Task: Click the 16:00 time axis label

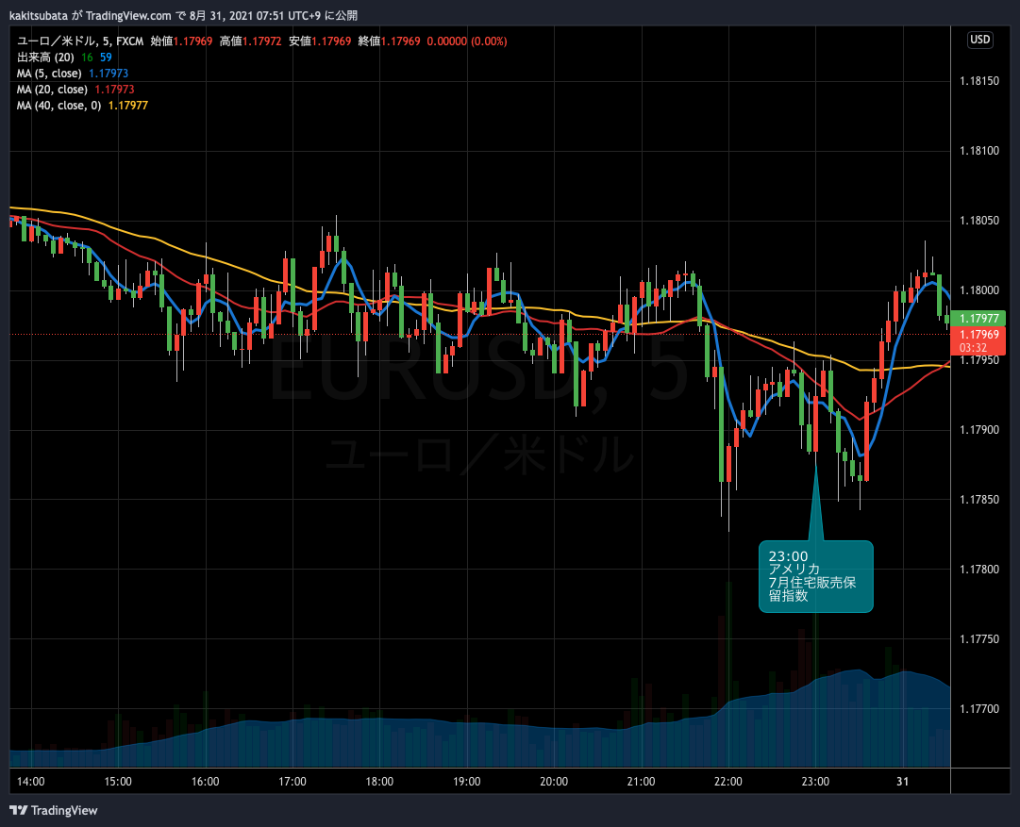Action: tap(205, 782)
